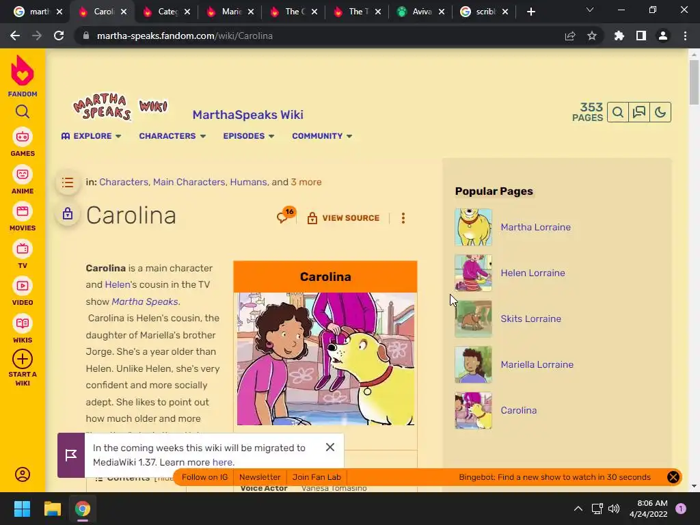700x525 pixels.
Task: Expand the '3 more' categories link
Action: (x=306, y=182)
